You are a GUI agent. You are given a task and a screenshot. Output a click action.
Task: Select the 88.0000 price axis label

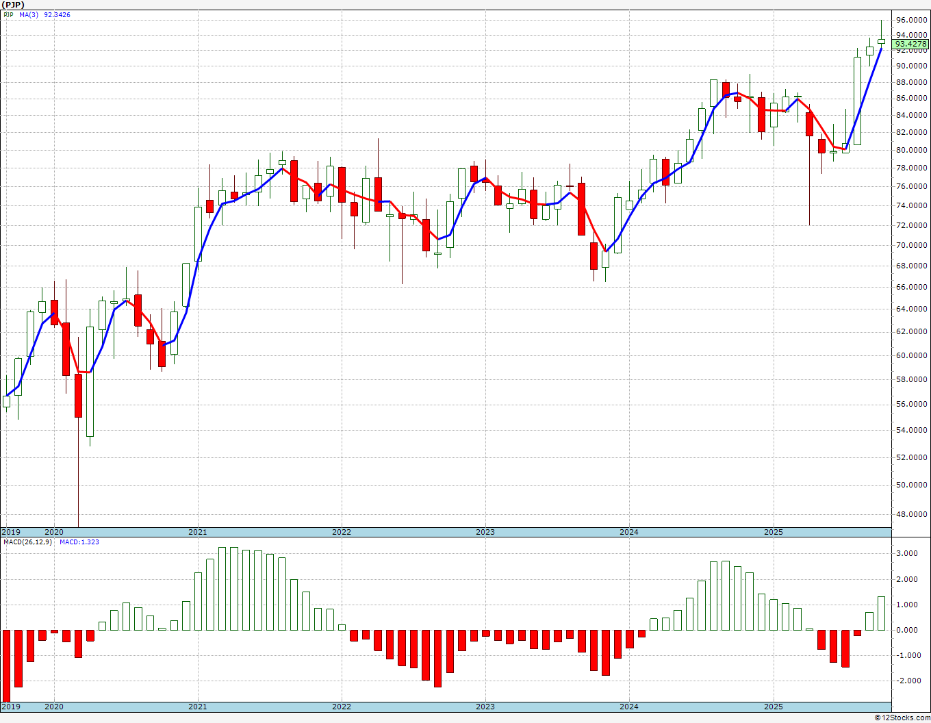point(912,83)
